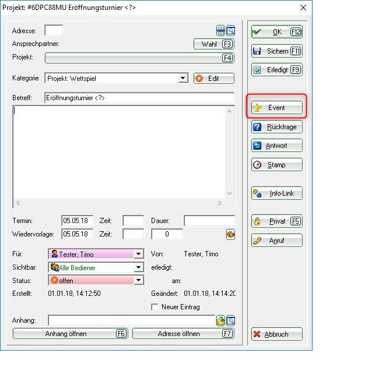
Task: Click into the Betreff text field
Action: click(x=139, y=98)
